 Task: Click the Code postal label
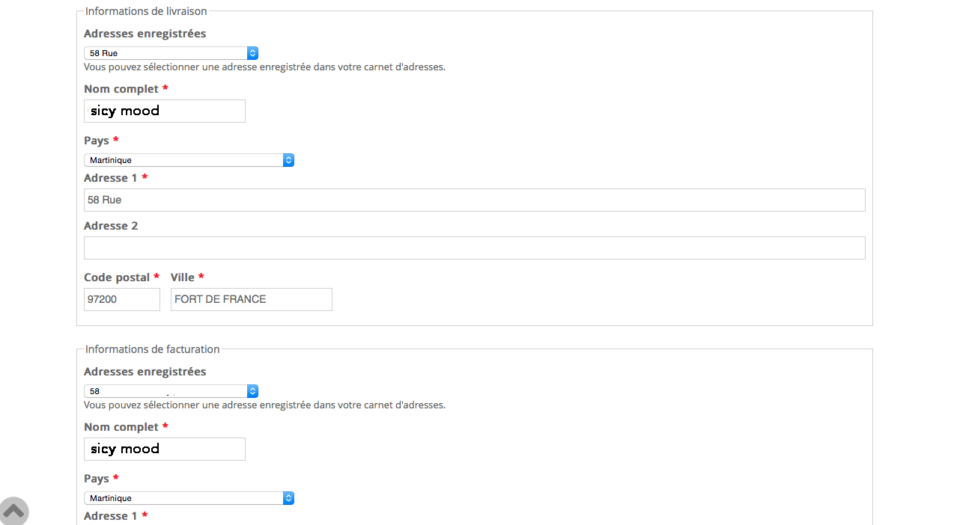coord(117,277)
